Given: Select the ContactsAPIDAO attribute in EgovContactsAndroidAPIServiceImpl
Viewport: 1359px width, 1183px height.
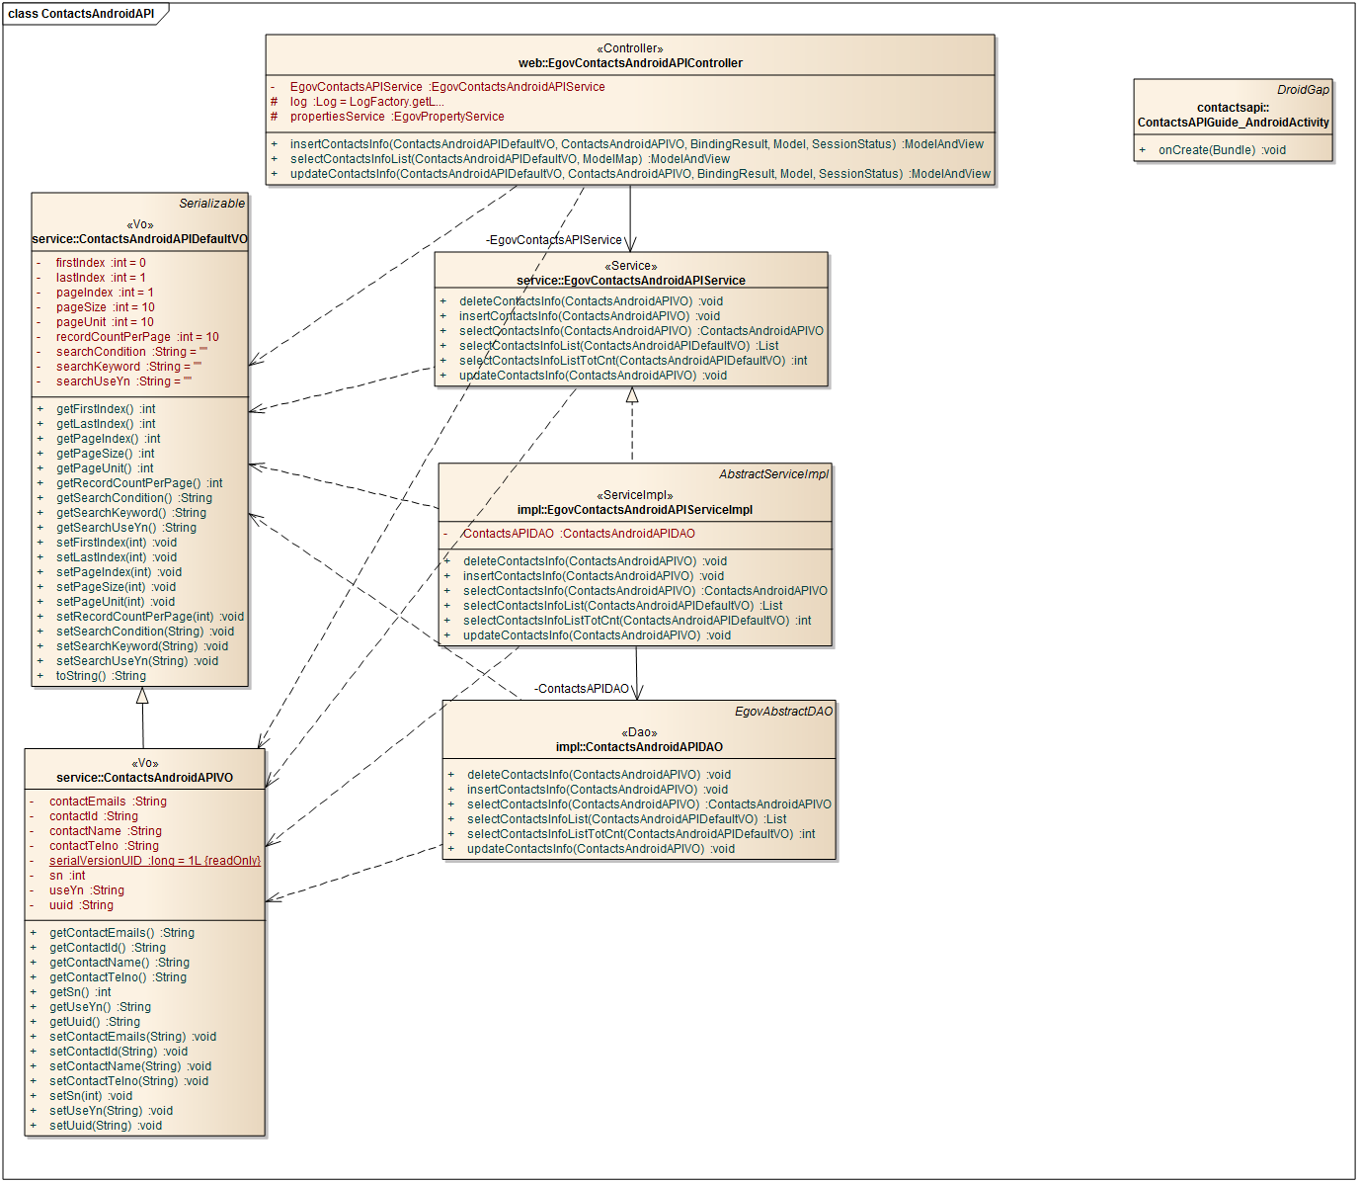Looking at the screenshot, I should click(x=579, y=534).
